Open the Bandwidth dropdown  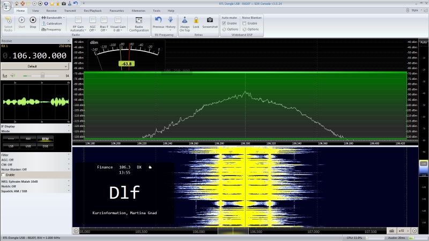pos(53,18)
